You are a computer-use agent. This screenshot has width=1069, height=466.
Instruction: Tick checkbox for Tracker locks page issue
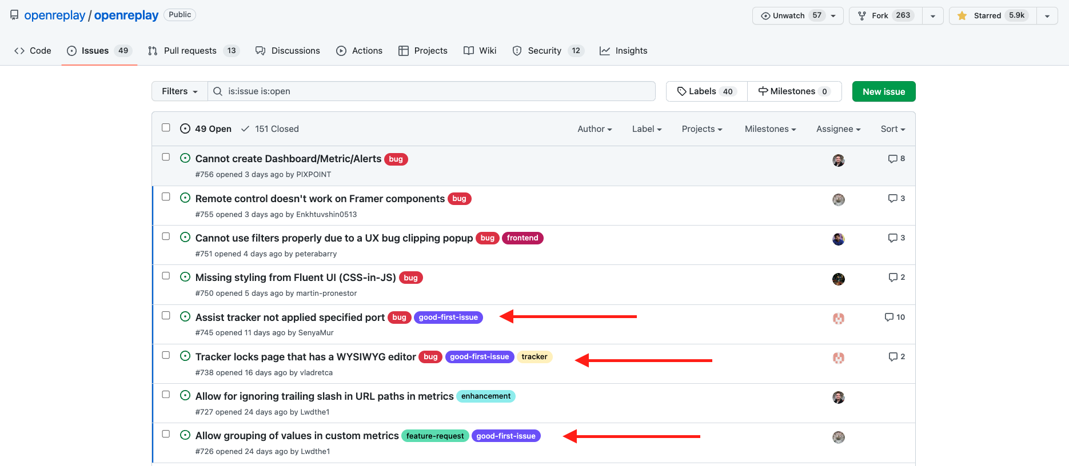pyautogui.click(x=166, y=355)
